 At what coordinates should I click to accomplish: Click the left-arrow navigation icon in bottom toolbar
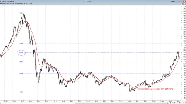click(x=182, y=103)
